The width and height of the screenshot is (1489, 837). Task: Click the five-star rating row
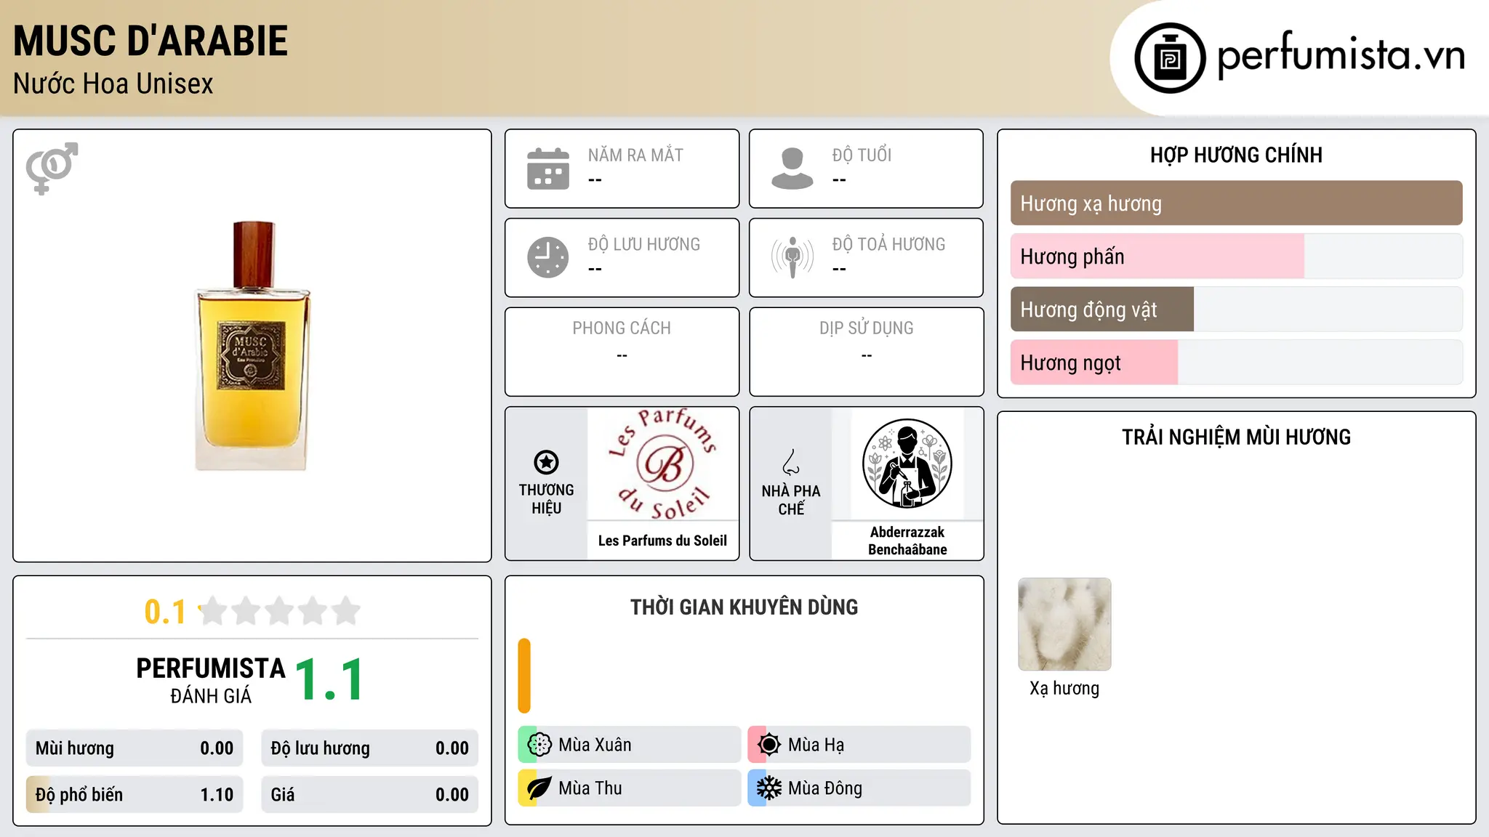tap(280, 611)
